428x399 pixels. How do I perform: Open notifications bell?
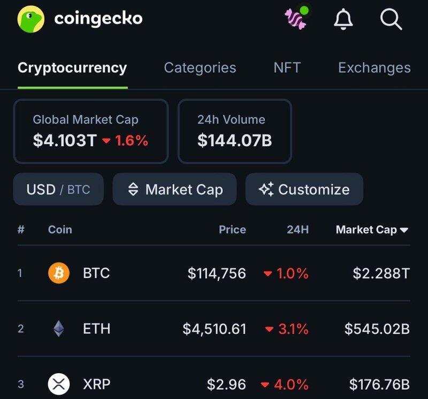(343, 19)
